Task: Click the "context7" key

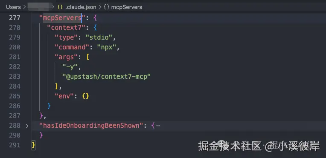Action: [x=66, y=28]
